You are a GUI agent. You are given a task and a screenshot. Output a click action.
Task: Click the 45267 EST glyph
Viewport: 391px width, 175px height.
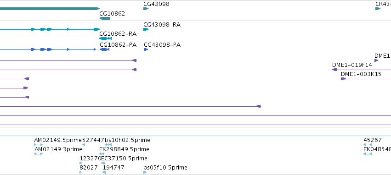(x=368, y=145)
